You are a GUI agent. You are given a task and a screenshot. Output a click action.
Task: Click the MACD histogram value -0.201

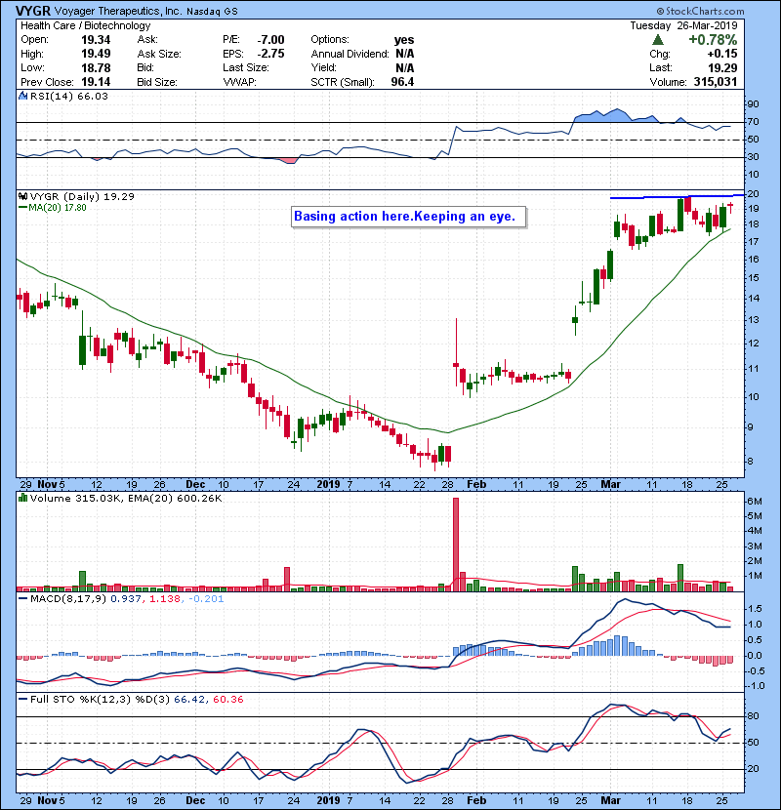[206, 599]
